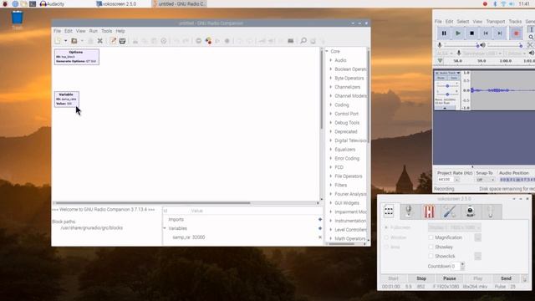Open vokoscreen screen capture tab icon

point(389,212)
